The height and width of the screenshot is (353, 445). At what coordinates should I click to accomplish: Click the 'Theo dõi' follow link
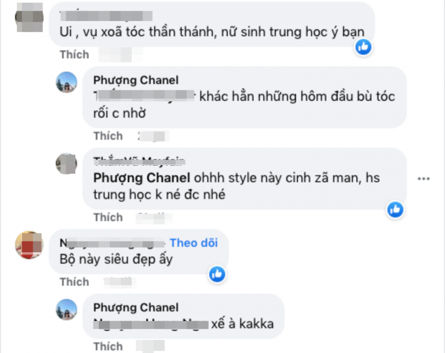click(194, 243)
